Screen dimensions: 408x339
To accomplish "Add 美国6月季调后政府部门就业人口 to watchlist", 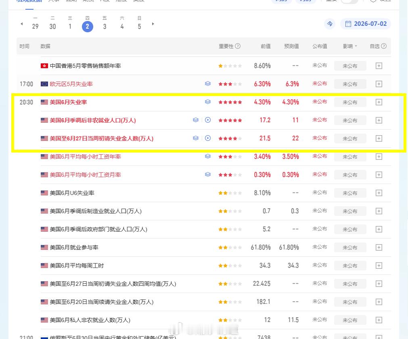I will [379, 229].
